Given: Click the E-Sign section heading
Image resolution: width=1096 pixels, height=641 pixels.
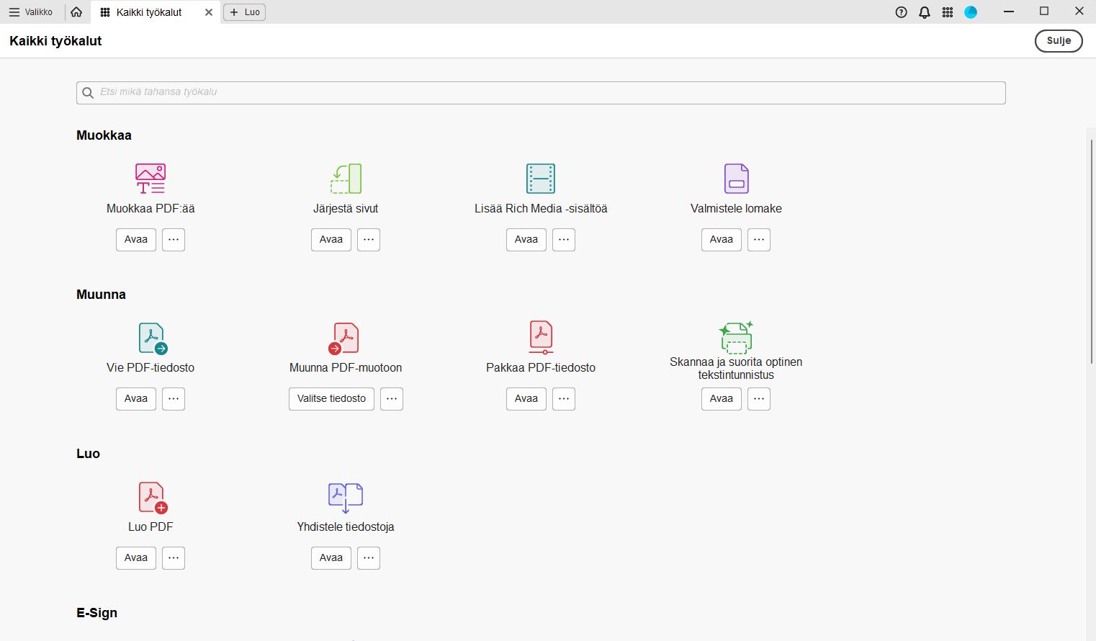Looking at the screenshot, I should [x=96, y=613].
